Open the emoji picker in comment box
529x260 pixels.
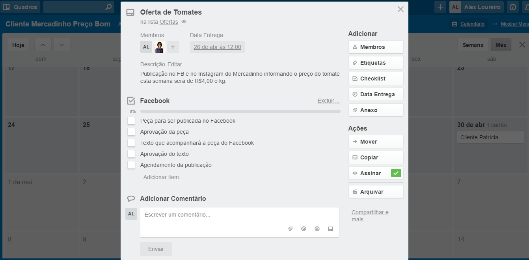tap(317, 229)
